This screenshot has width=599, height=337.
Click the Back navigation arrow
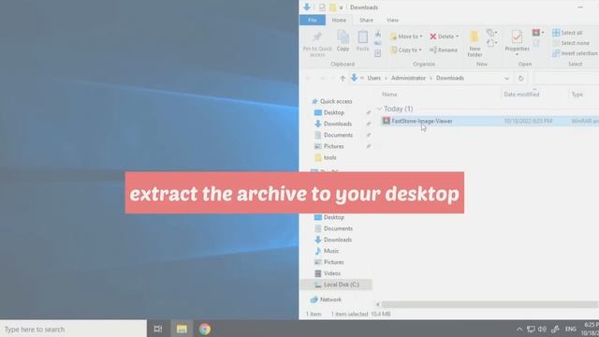pyautogui.click(x=308, y=79)
